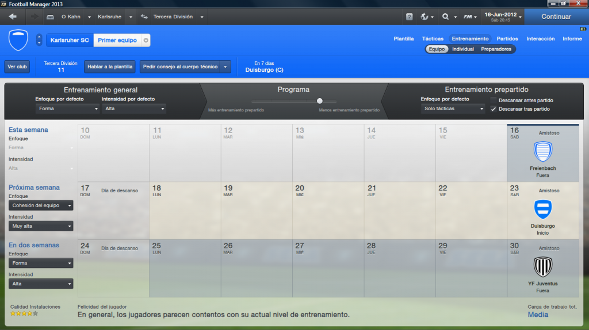Open the Plantilla tab
589x330 pixels.
(403, 38)
